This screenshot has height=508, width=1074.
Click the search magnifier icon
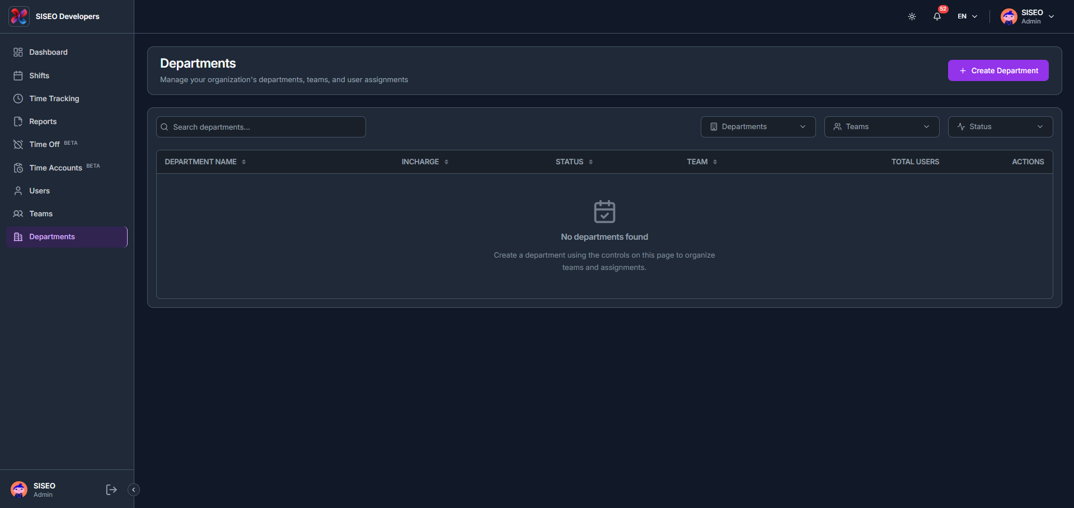pyautogui.click(x=165, y=127)
